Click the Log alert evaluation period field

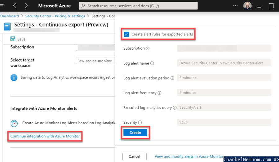224,78
